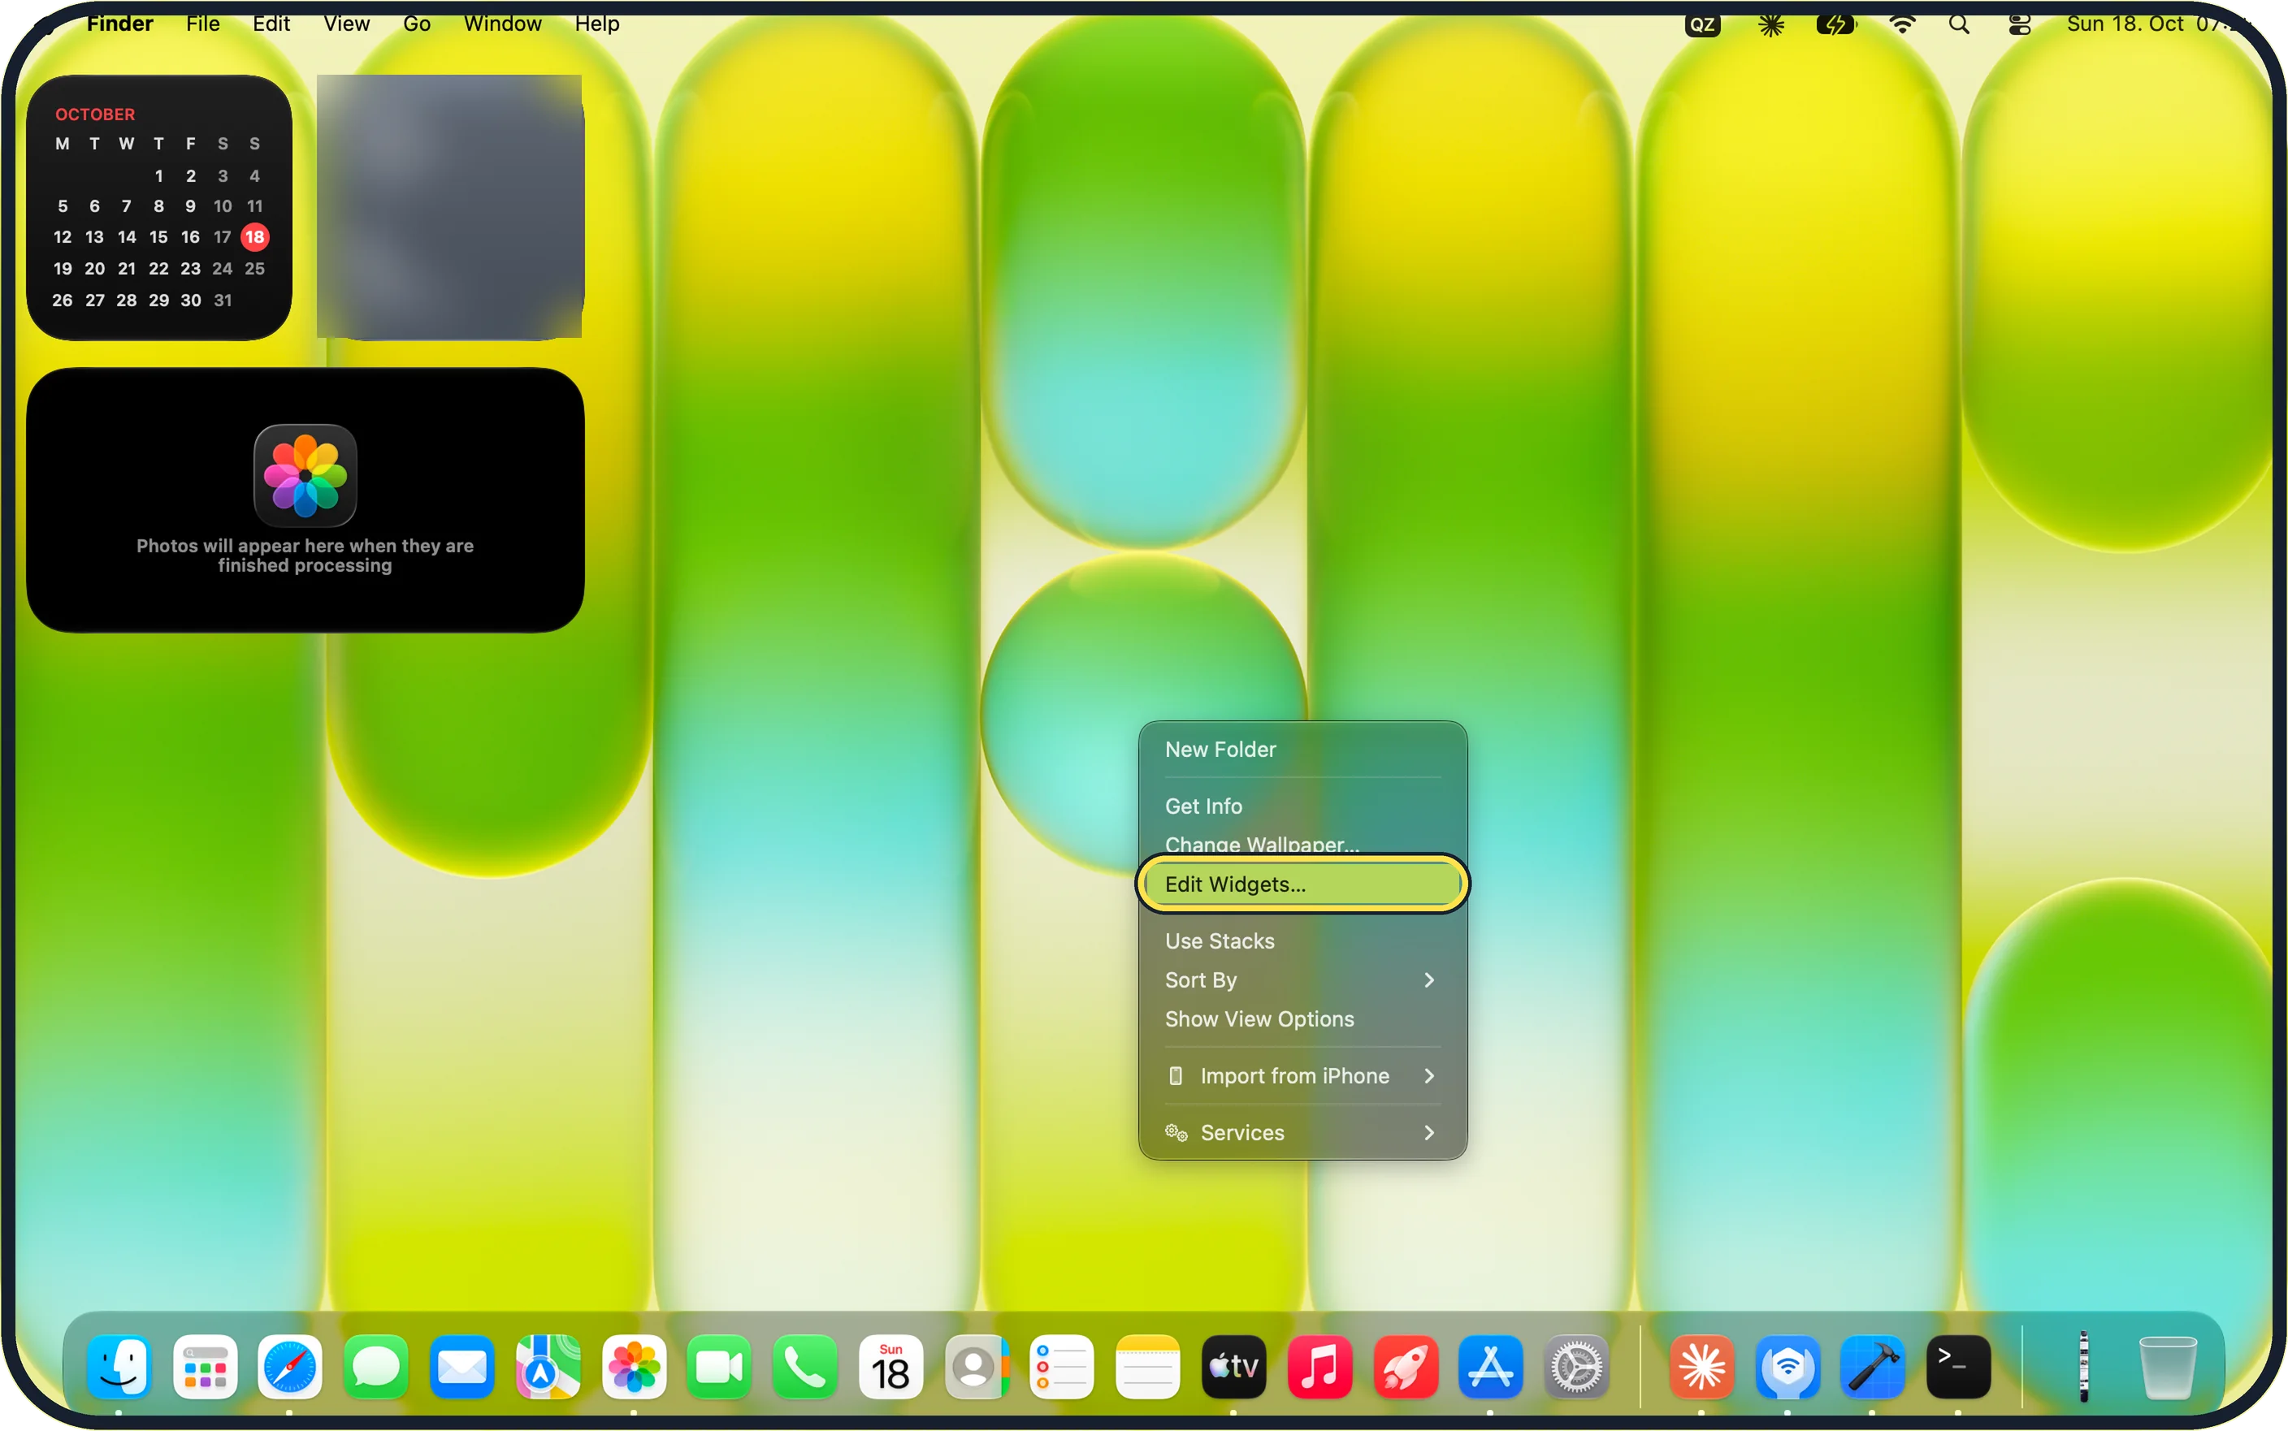Open the File menu in the menu bar
Screen dimensions: 2288x1431
coord(202,24)
